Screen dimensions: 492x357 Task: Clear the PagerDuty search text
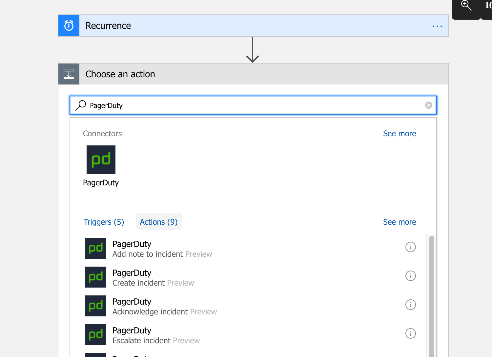428,105
